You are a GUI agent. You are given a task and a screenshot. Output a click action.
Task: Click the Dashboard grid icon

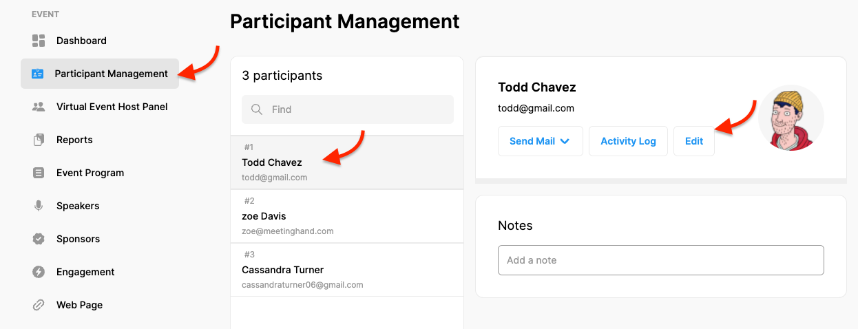39,41
